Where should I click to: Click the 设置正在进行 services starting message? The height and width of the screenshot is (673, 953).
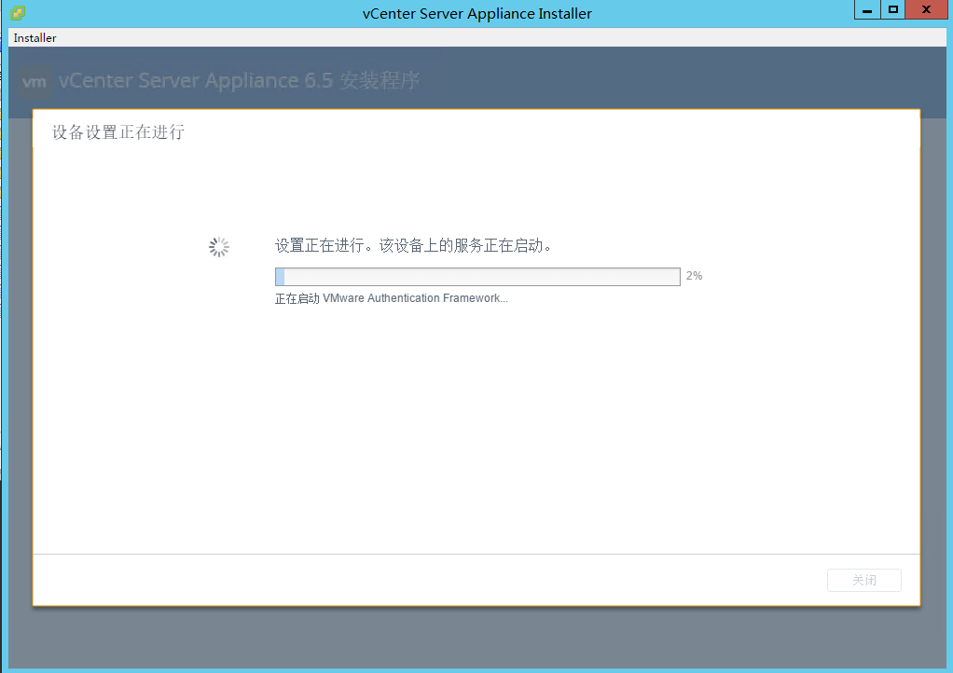coord(413,245)
